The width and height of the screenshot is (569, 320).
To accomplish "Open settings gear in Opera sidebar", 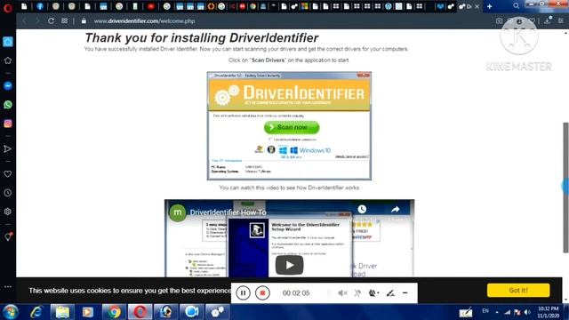I will click(x=8, y=212).
